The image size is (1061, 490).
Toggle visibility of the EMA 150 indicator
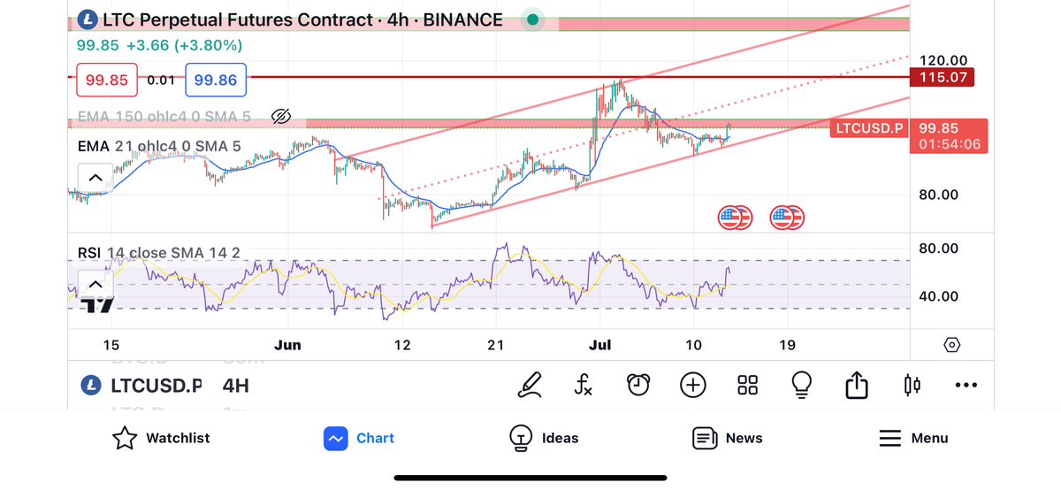pos(281,116)
